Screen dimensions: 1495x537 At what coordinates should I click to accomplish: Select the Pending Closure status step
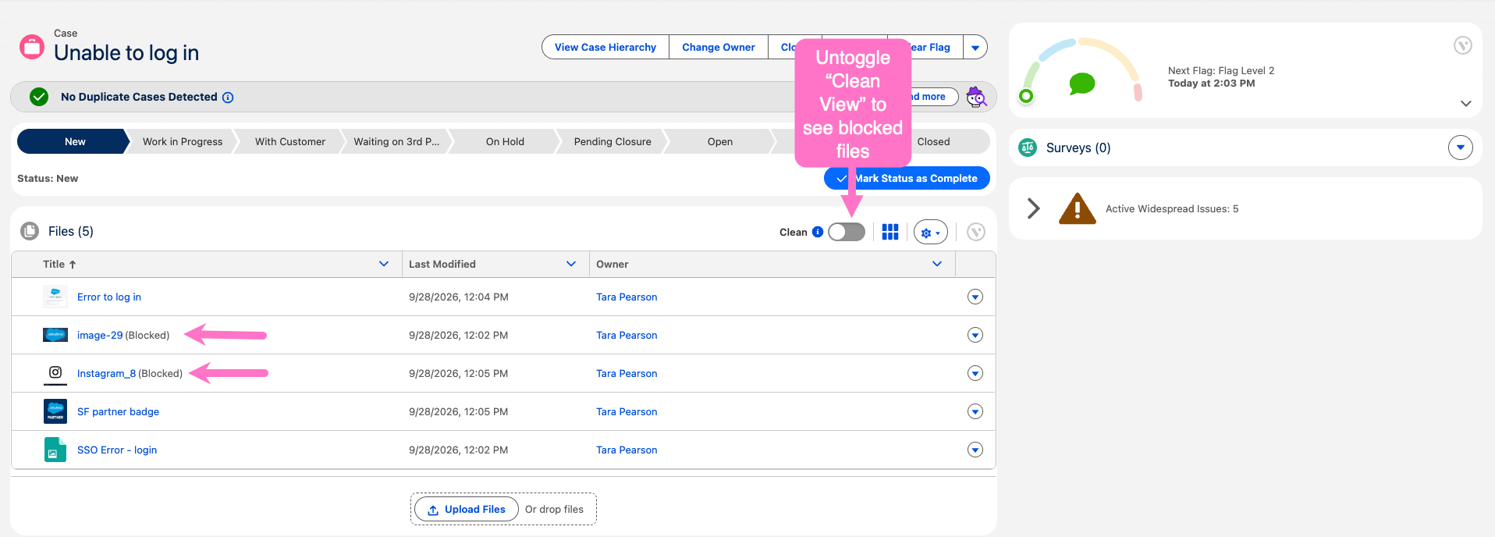tap(613, 141)
